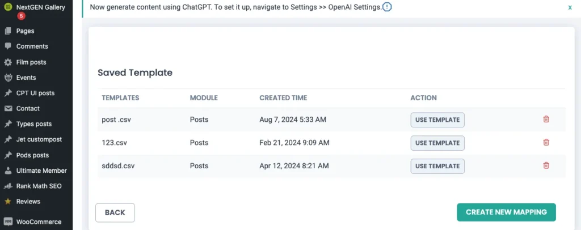Click the Rank Math SEO icon

pos(8,186)
